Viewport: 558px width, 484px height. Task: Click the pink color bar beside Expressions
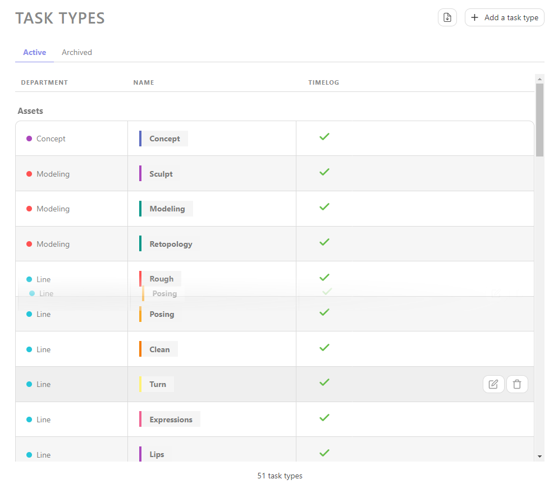click(140, 420)
